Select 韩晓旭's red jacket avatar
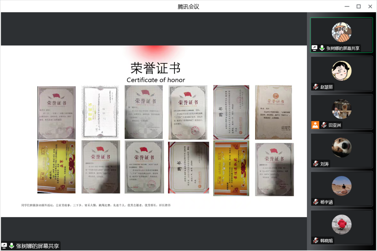 pyautogui.click(x=341, y=224)
